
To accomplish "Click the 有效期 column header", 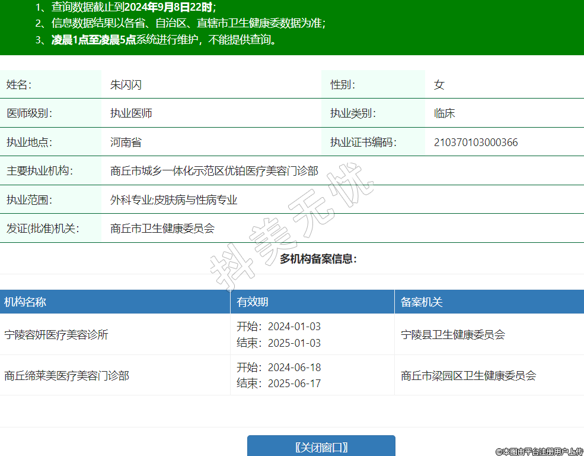I will pyautogui.click(x=253, y=302).
